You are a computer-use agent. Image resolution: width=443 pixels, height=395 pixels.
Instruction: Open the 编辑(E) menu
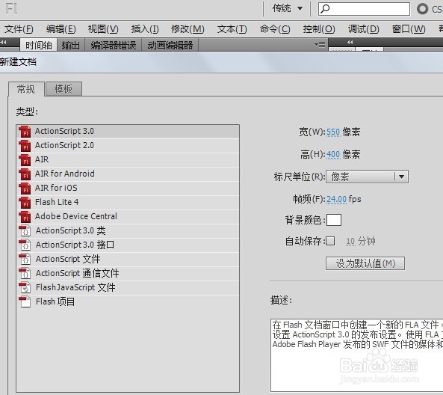tap(61, 29)
